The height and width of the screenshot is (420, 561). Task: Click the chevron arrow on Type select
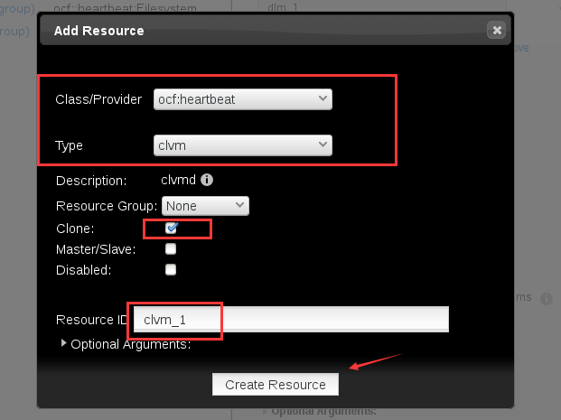click(x=323, y=145)
